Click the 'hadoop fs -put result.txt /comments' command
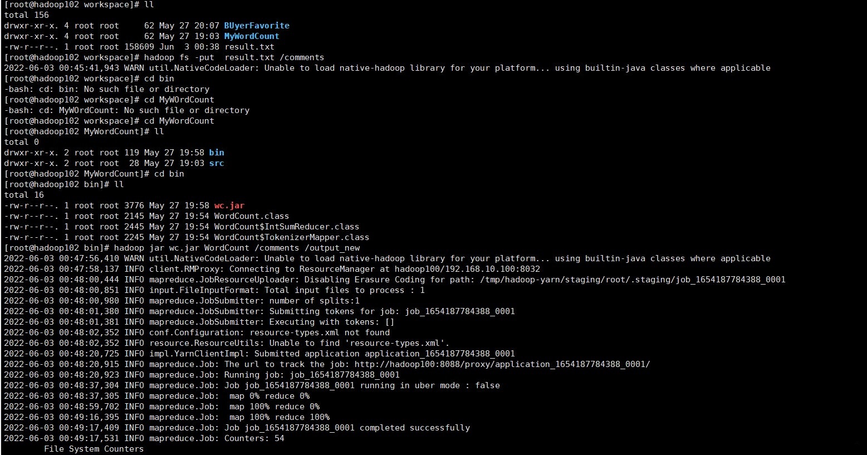Viewport: 867px width, 455px height. [234, 57]
